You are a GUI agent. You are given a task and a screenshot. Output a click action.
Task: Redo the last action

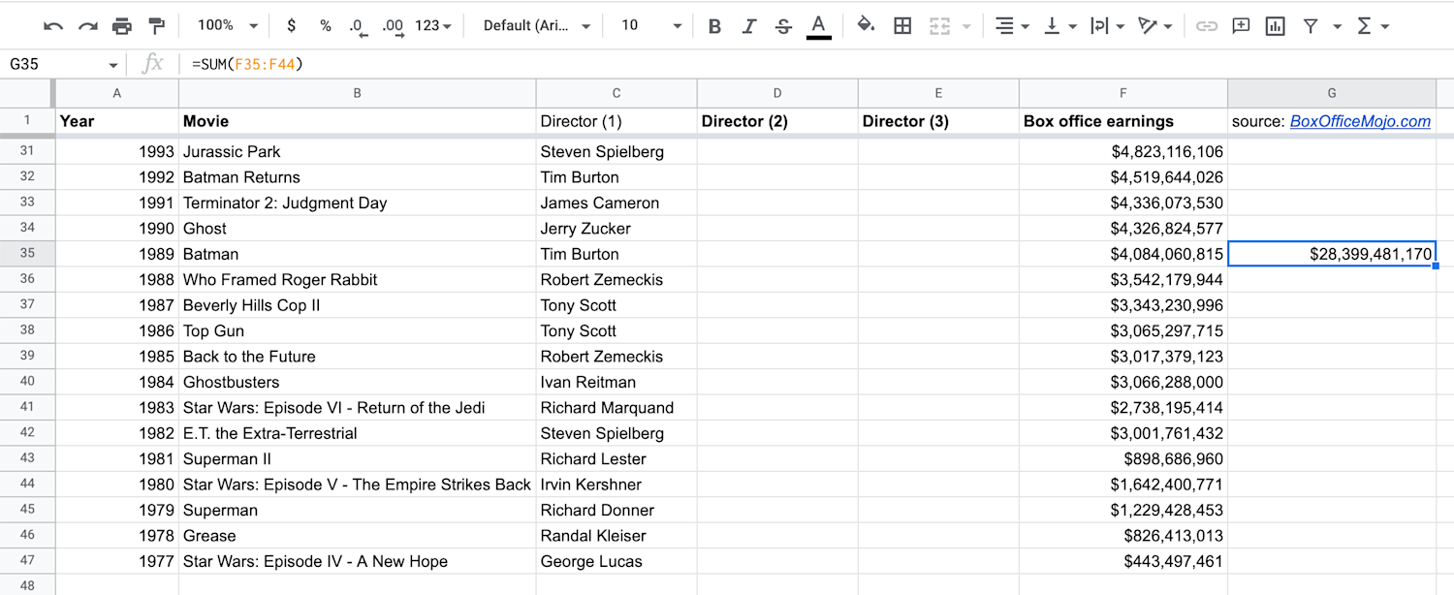coord(87,26)
